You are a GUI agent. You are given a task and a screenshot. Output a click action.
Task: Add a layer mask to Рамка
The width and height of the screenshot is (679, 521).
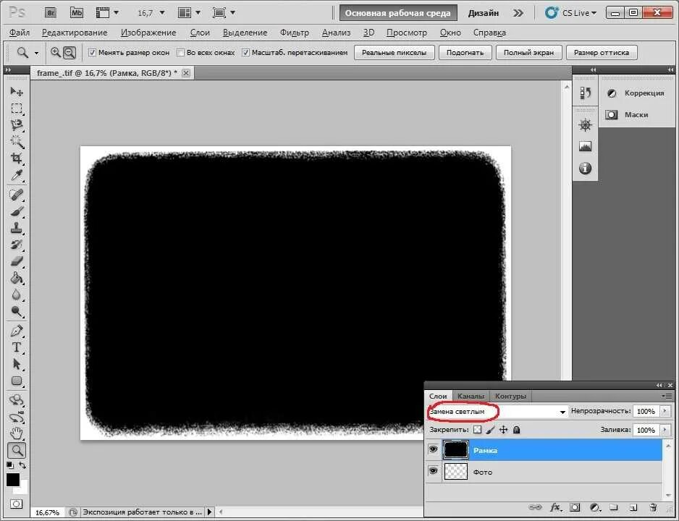(575, 507)
